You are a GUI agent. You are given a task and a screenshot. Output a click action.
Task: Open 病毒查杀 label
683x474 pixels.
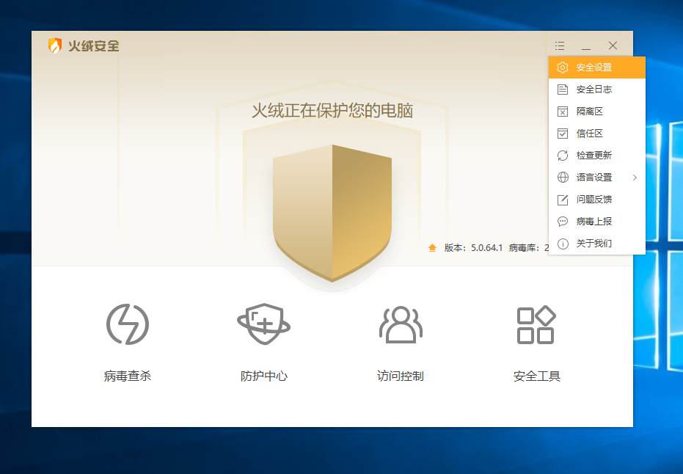tap(128, 376)
